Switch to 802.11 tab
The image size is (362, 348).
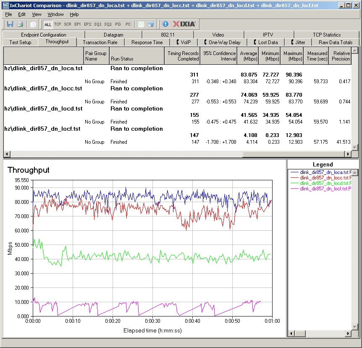point(168,34)
